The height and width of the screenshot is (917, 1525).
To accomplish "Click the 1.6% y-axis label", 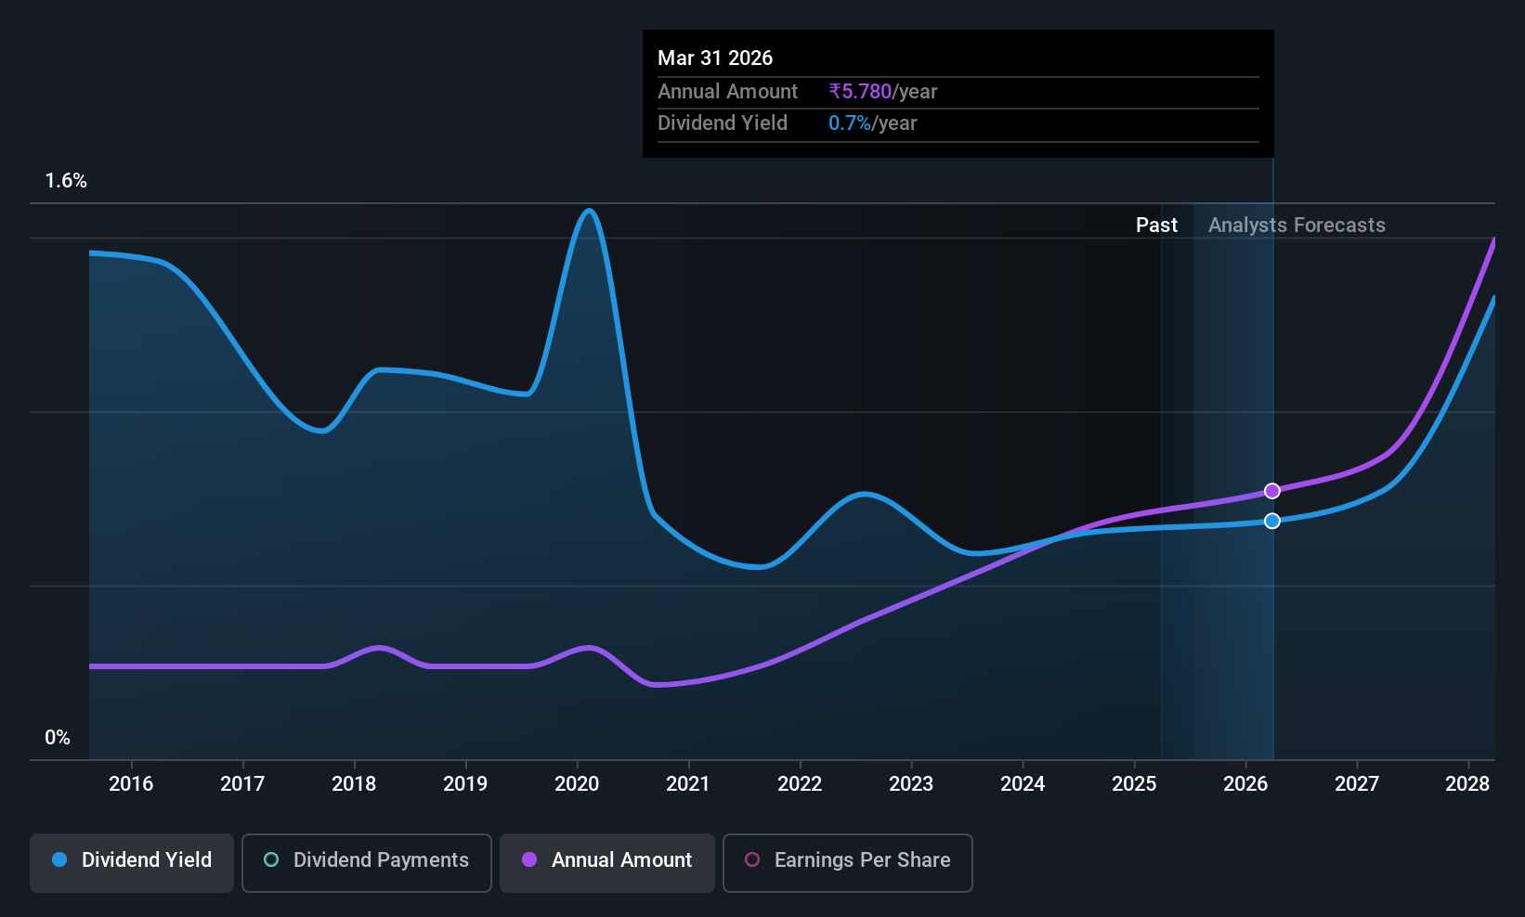I will pyautogui.click(x=66, y=181).
